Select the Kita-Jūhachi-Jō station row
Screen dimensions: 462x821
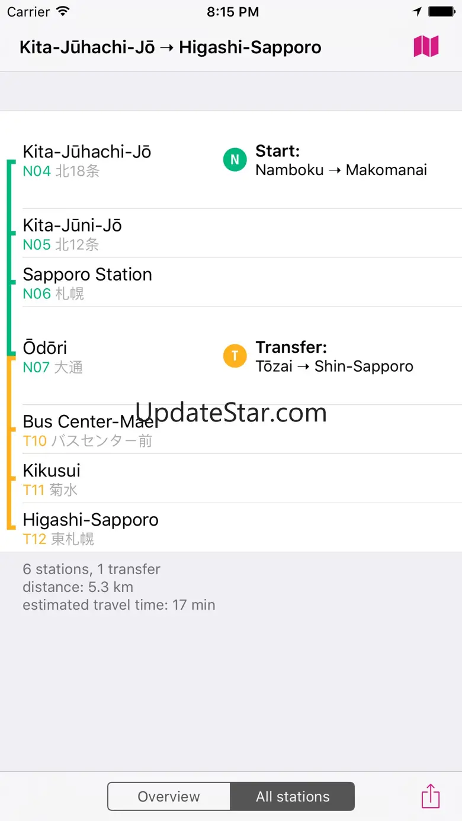(88, 160)
